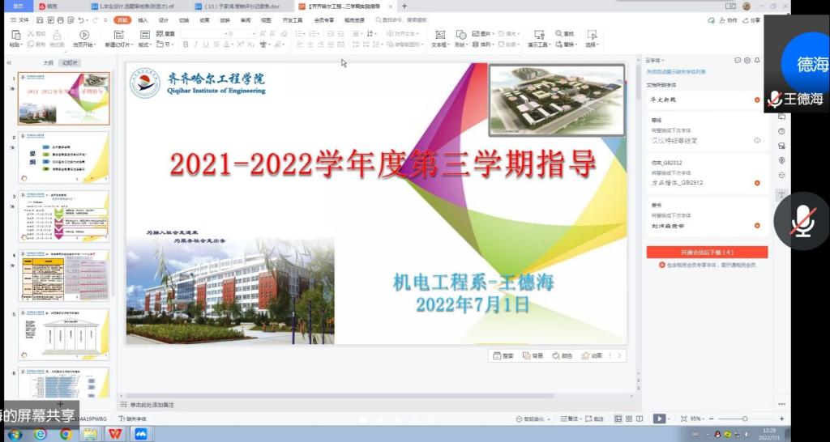This screenshot has height=442, width=830.
Task: Switch to slide sorter view
Action: coord(628,419)
